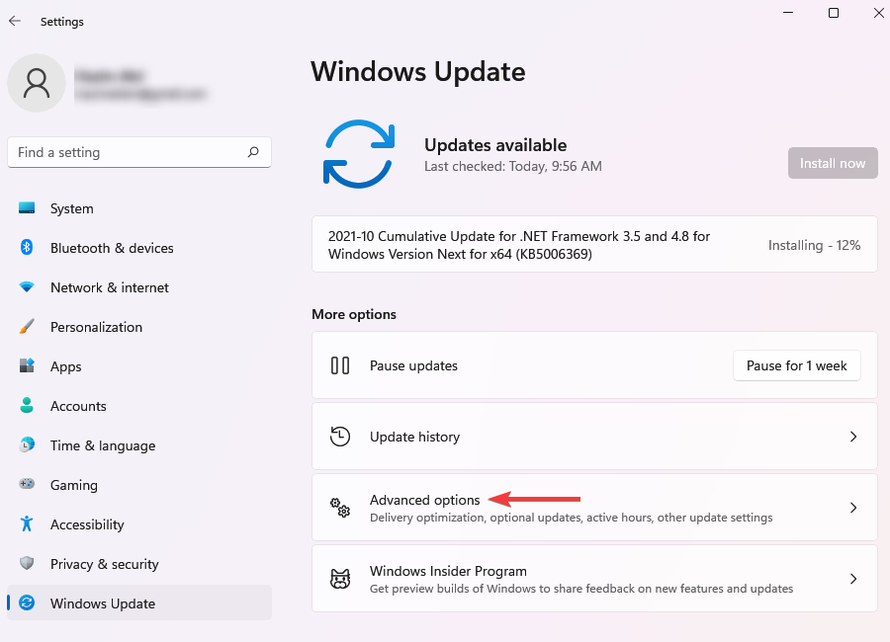Minimize the Settings window
This screenshot has width=890, height=642.
(788, 13)
